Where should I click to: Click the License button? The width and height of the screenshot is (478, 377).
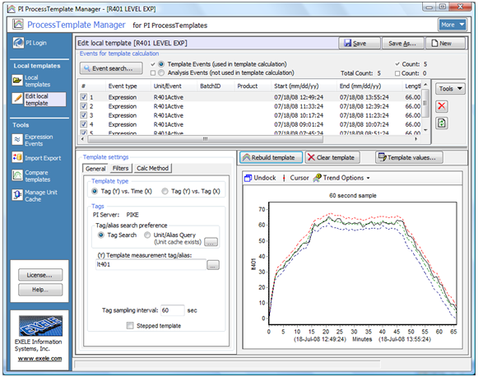tap(40, 275)
